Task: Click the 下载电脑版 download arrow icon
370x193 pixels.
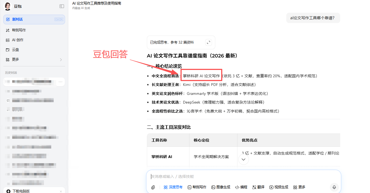Action: pyautogui.click(x=8, y=191)
